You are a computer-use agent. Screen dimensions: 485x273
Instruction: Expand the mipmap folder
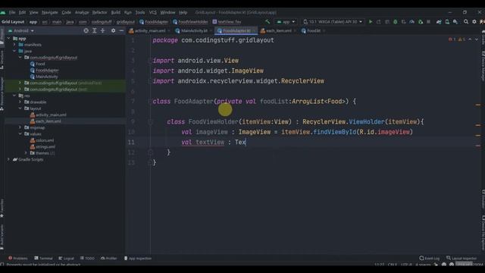20,127
